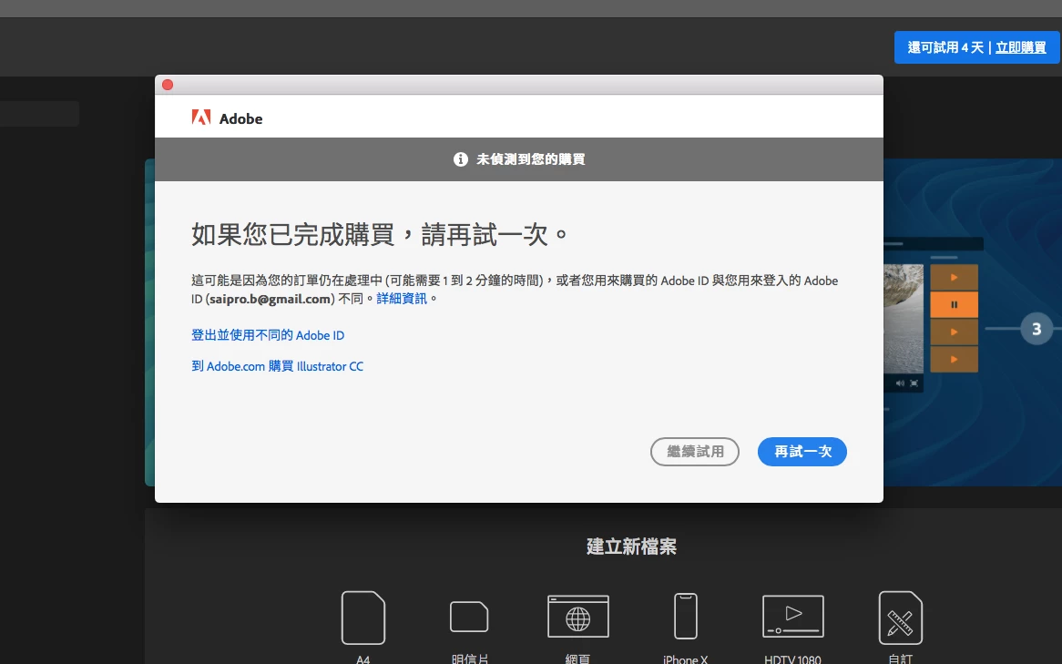The width and height of the screenshot is (1062, 664).
Task: Select the A4 document preset icon
Action: click(363, 618)
